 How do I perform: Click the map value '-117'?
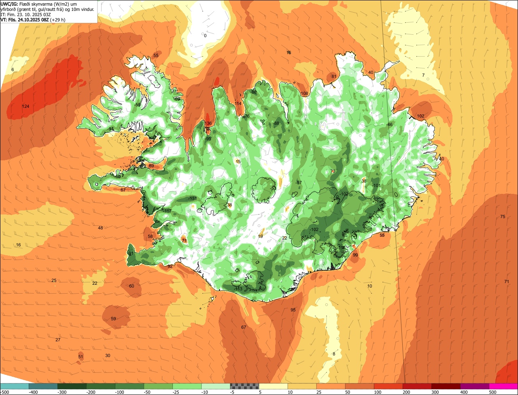[x=167, y=211]
